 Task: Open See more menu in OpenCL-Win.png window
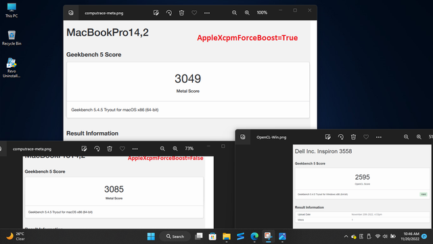tap(379, 137)
